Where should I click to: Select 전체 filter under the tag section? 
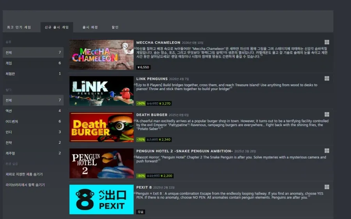tap(33, 100)
